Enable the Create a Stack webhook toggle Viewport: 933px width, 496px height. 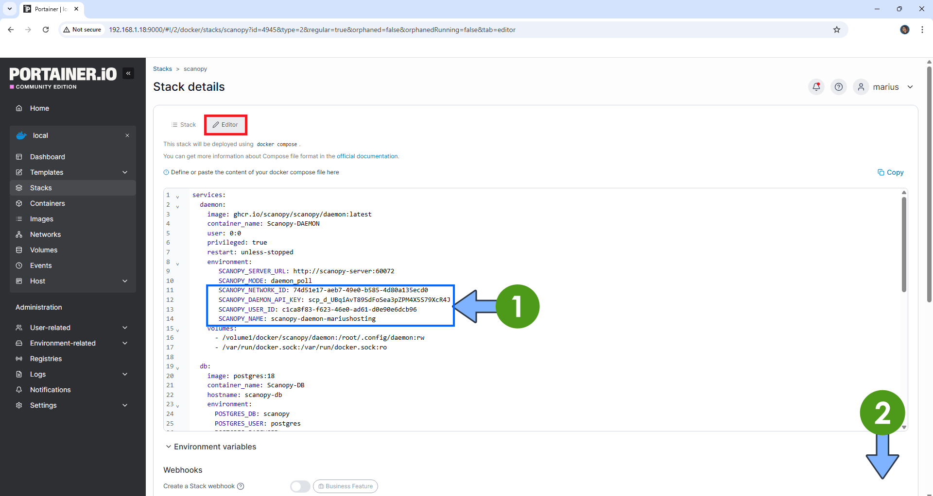300,486
